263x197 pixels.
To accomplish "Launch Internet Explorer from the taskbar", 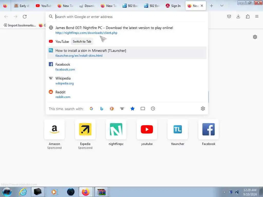I will [x=23, y=192].
